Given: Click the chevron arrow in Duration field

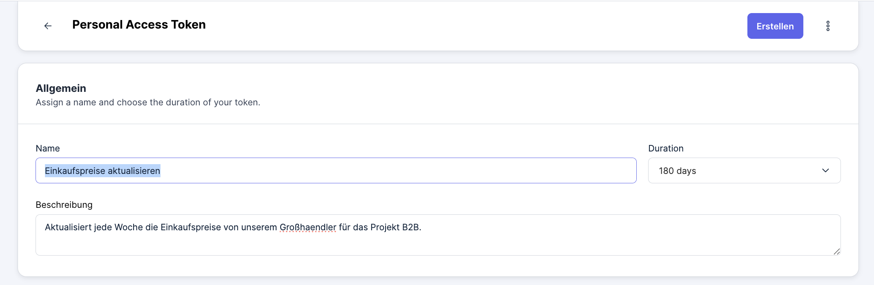Looking at the screenshot, I should coord(825,171).
